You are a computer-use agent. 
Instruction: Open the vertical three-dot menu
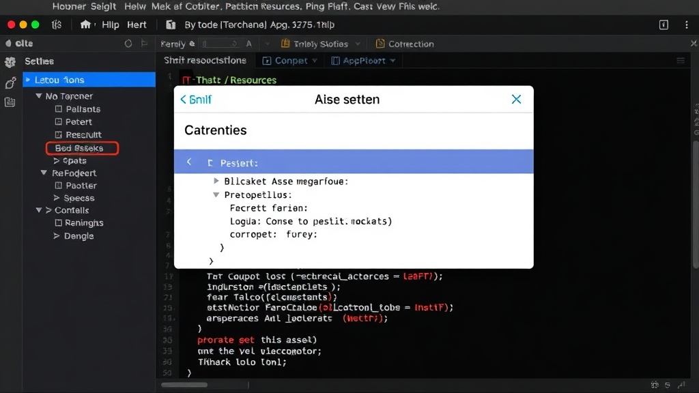tap(687, 25)
